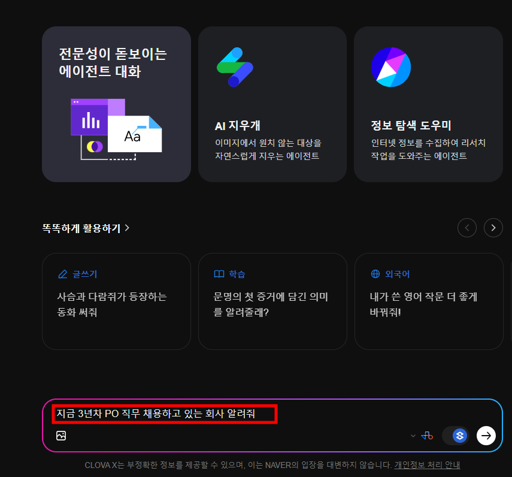Show previous suggestion cards with left arrow
Screen dimensions: 512x477
467,228
